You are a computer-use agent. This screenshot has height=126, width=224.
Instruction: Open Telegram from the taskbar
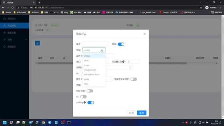click(x=31, y=122)
